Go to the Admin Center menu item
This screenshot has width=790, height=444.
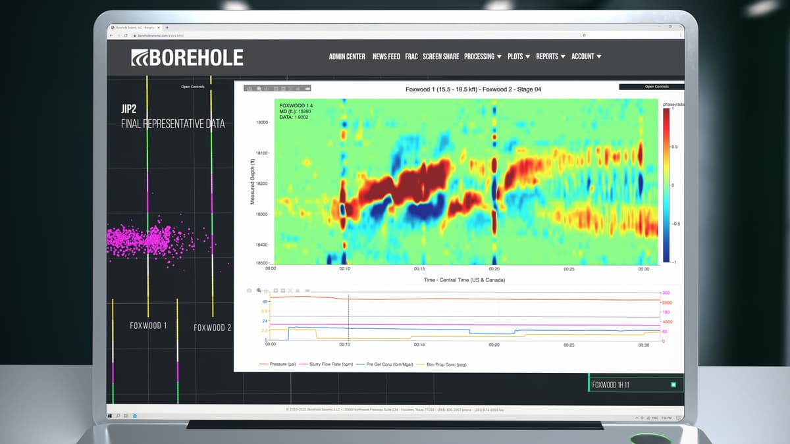(347, 57)
